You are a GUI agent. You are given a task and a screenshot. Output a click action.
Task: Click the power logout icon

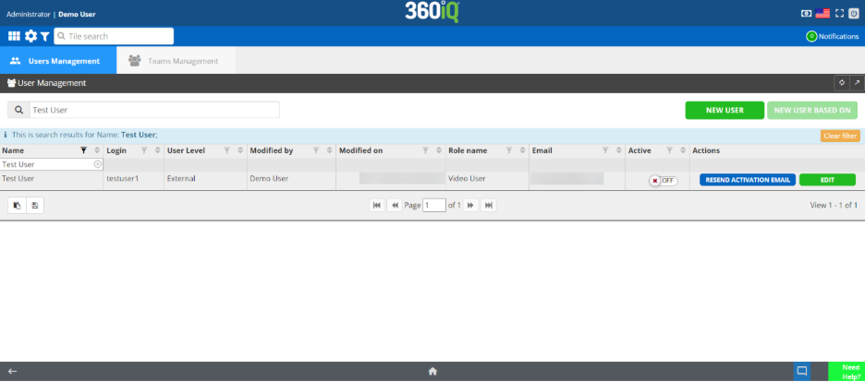click(x=854, y=14)
